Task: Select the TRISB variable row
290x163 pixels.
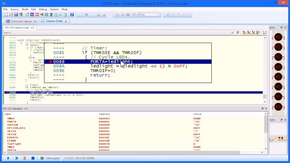Action: coord(134,134)
